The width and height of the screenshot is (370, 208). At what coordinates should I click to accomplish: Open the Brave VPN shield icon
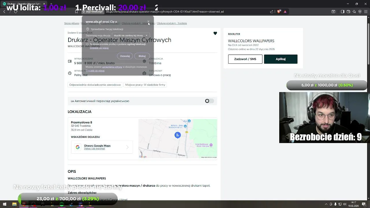point(360,12)
